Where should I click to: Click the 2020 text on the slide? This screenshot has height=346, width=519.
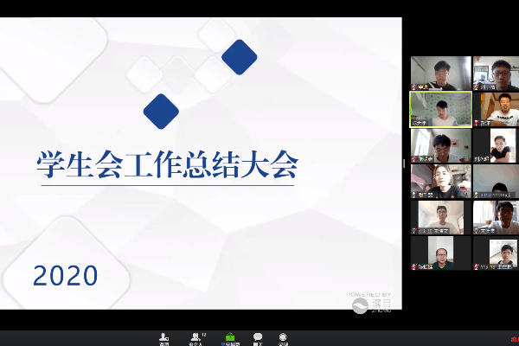(x=65, y=276)
